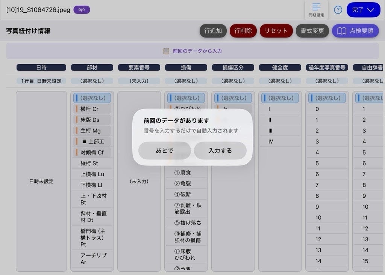Open the 書式変更 button
The image size is (385, 275).
coord(312,31)
